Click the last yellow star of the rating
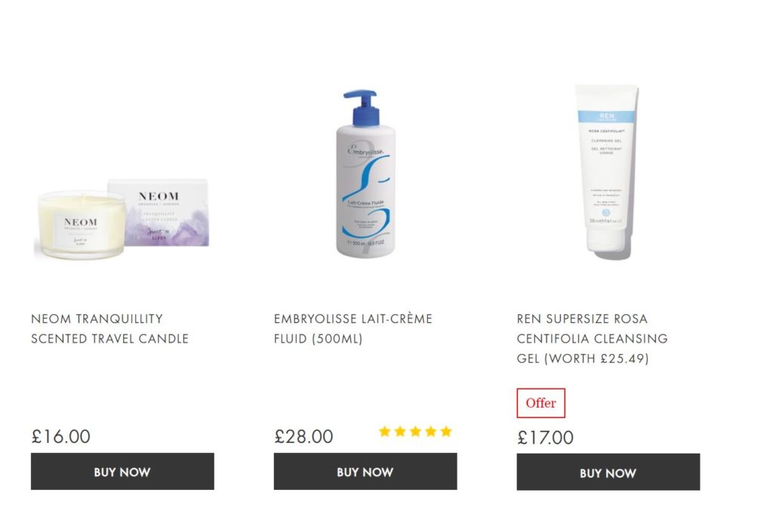 (x=446, y=432)
